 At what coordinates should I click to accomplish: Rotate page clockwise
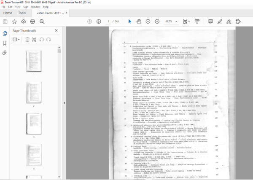click(x=48, y=40)
